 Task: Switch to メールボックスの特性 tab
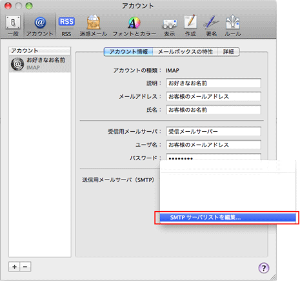pos(185,52)
